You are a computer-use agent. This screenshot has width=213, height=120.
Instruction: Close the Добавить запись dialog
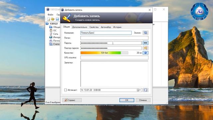pos(149,10)
